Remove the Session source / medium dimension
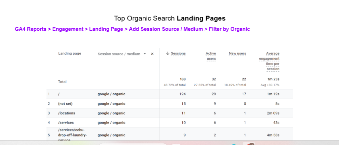The width and height of the screenshot is (339, 145). tap(152, 54)
